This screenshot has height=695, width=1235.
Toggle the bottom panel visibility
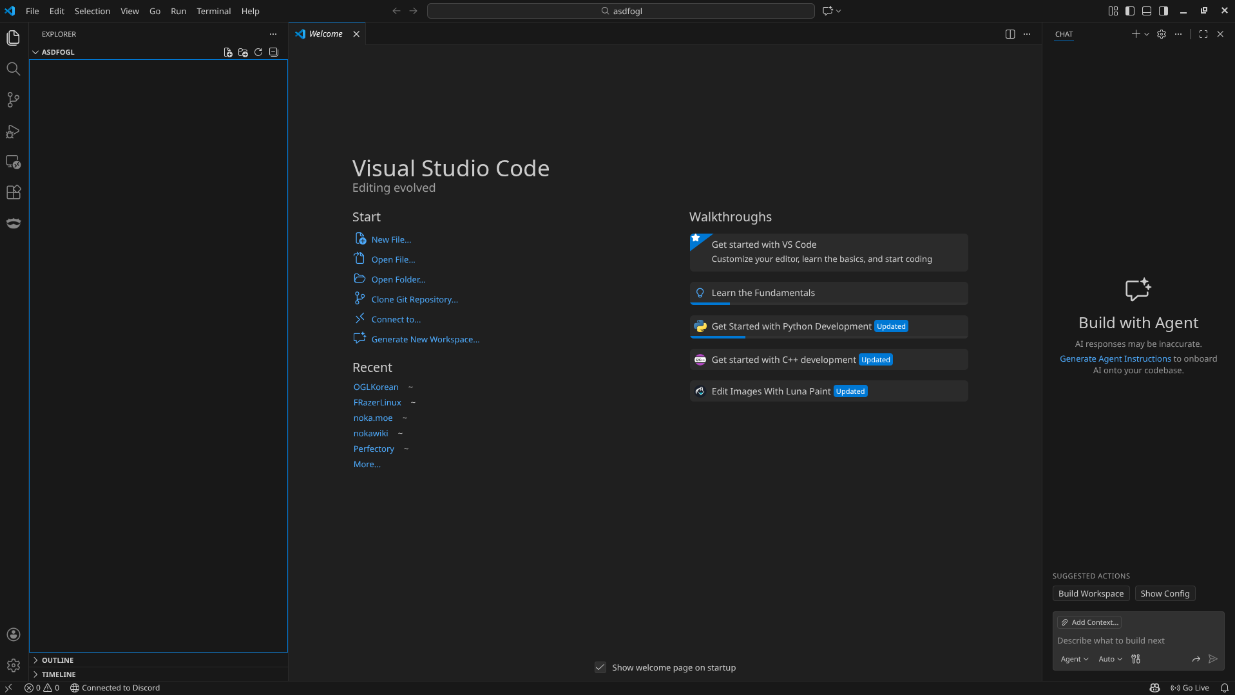(1146, 11)
